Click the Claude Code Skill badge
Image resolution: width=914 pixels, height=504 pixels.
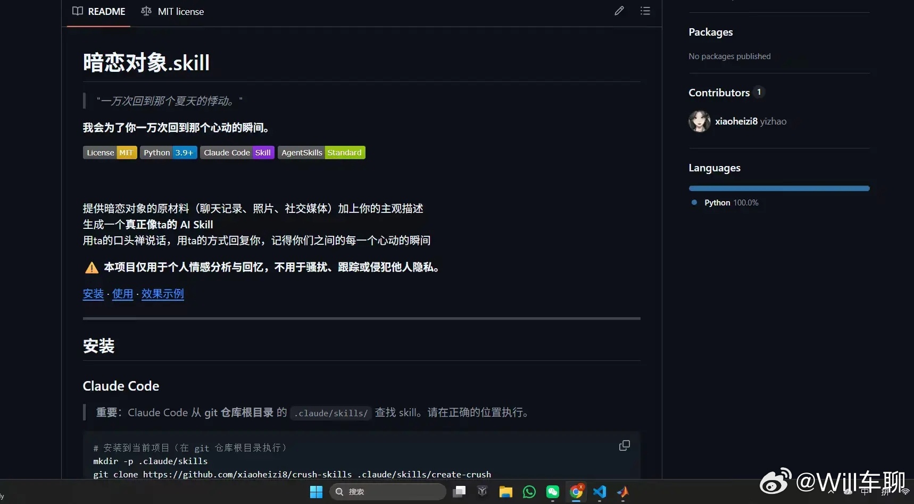(237, 152)
